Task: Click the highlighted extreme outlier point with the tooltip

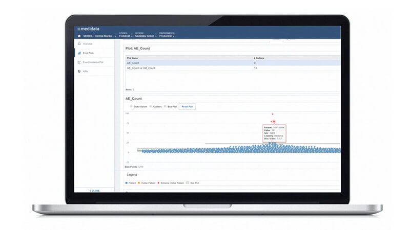Action: (x=274, y=122)
